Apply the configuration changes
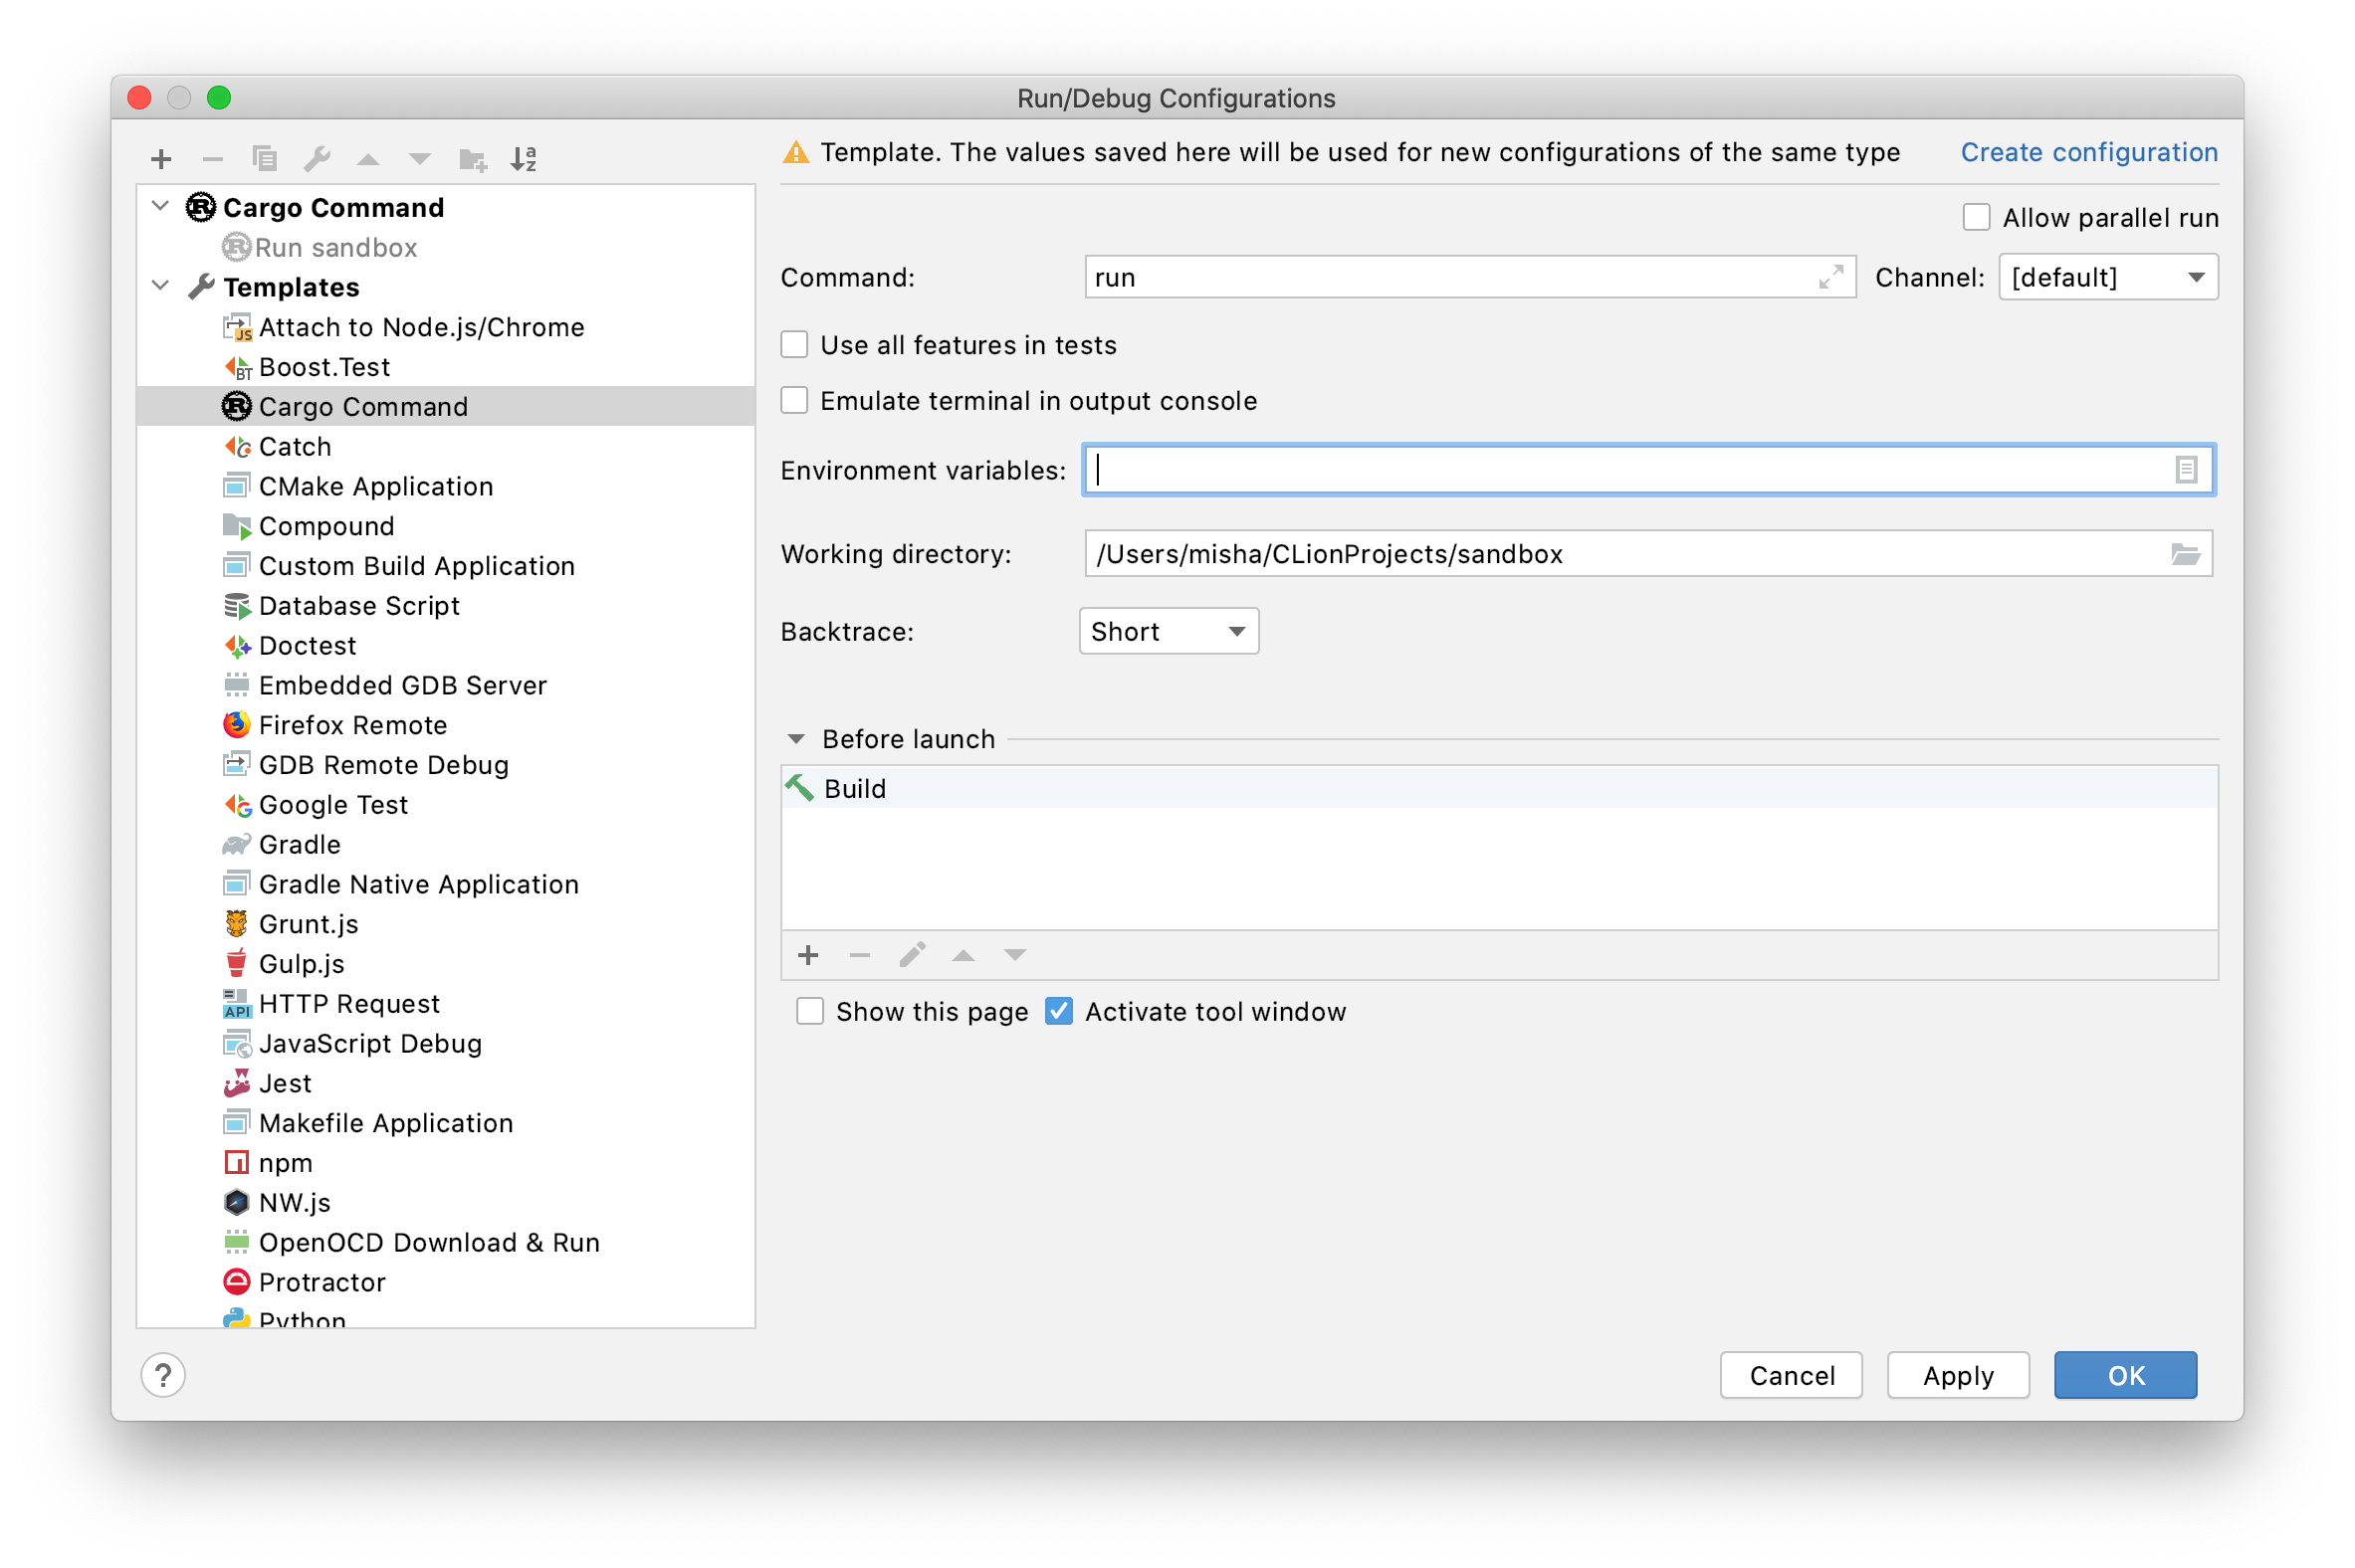 [x=1957, y=1375]
